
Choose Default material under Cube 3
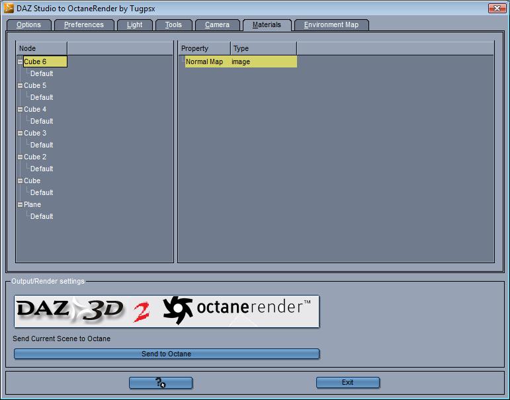click(x=42, y=145)
